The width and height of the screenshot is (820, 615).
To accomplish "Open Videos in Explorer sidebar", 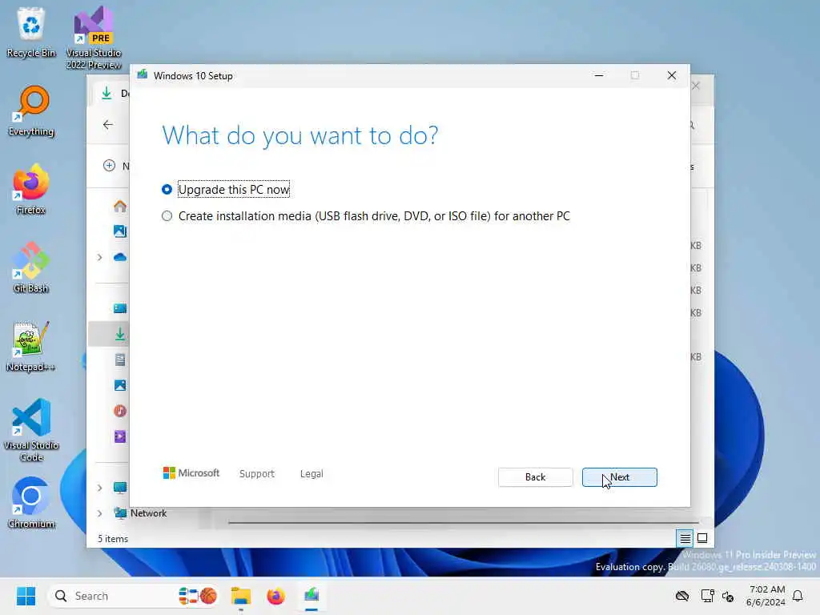I will click(120, 436).
